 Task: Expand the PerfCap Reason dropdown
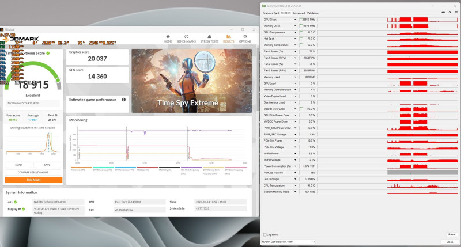coord(295,173)
